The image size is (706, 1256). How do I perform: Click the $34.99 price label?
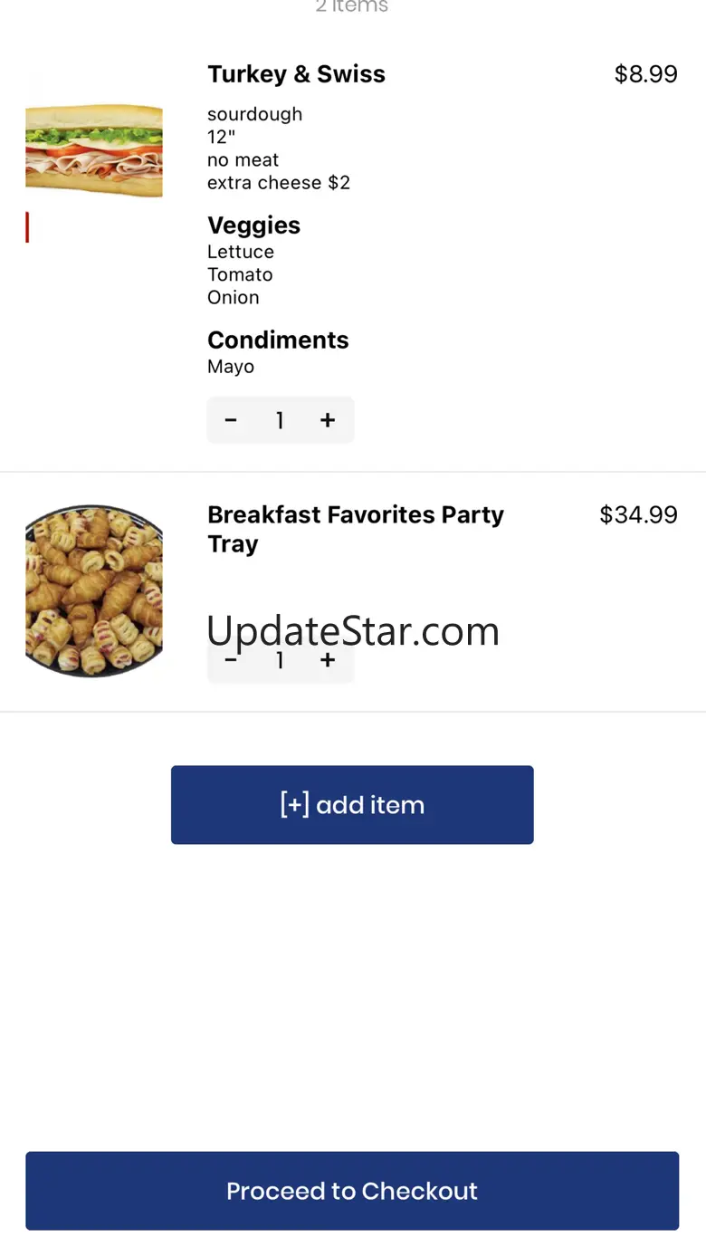638,515
